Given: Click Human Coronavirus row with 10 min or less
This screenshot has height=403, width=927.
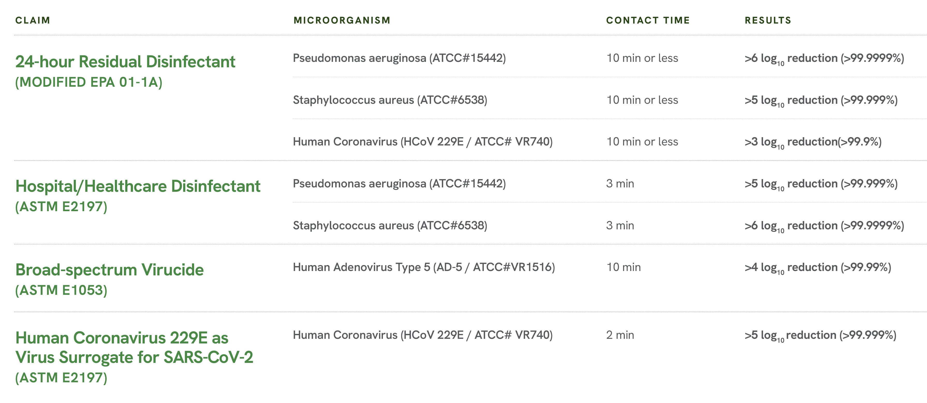Looking at the screenshot, I should (609, 142).
